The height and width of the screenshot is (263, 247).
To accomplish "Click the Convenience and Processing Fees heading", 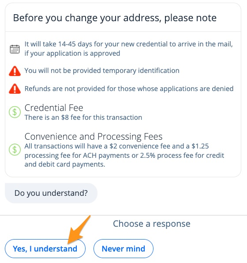I will point(94,137).
